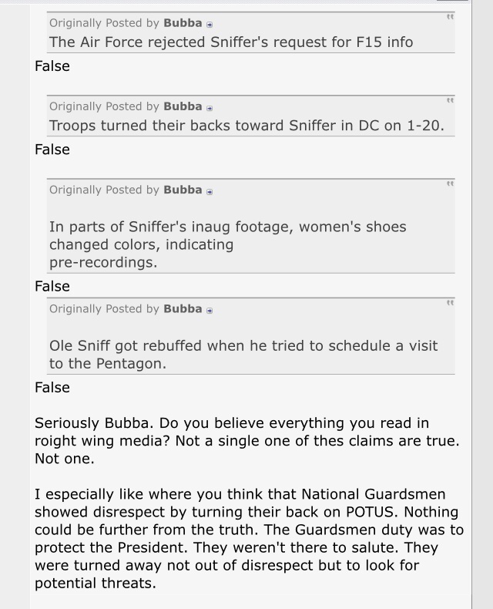
Task: Click quoted text about women's shoes changing colors
Action: [227, 244]
